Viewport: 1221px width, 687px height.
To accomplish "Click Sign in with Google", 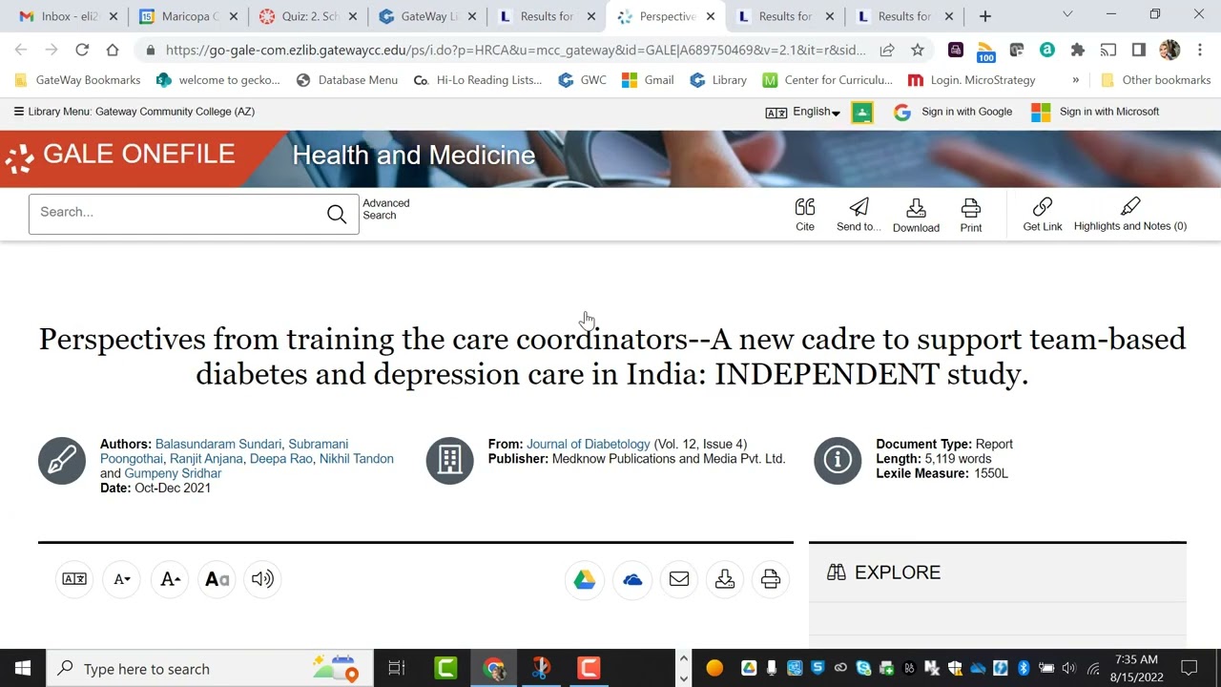I will [953, 112].
